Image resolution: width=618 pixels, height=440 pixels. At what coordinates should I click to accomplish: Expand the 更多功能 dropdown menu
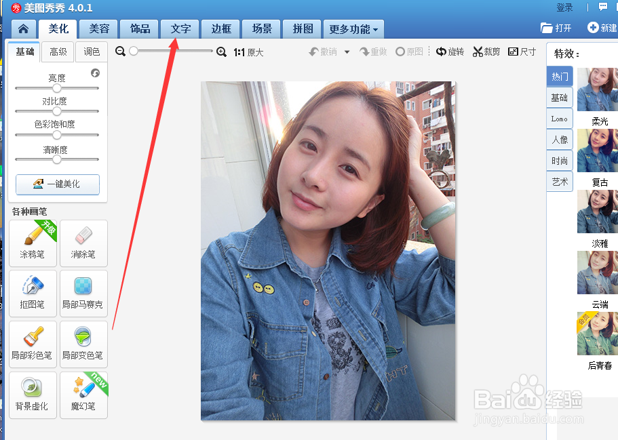[x=351, y=29]
